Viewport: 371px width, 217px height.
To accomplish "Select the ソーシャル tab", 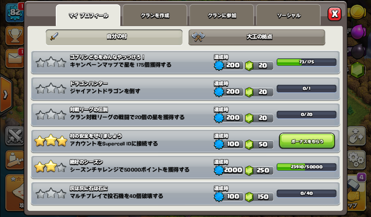I will click(288, 15).
